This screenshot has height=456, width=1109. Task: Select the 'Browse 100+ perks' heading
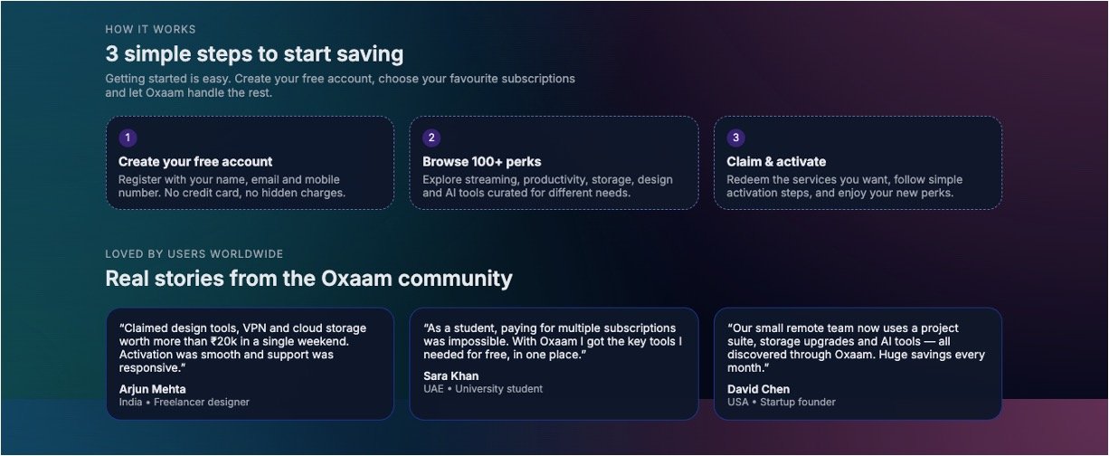pyautogui.click(x=481, y=162)
